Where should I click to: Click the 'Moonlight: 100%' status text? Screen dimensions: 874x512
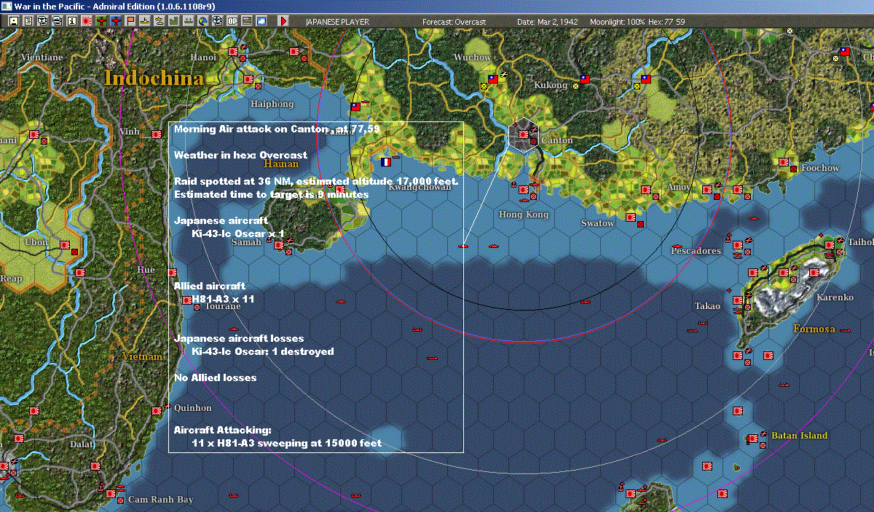tap(618, 22)
